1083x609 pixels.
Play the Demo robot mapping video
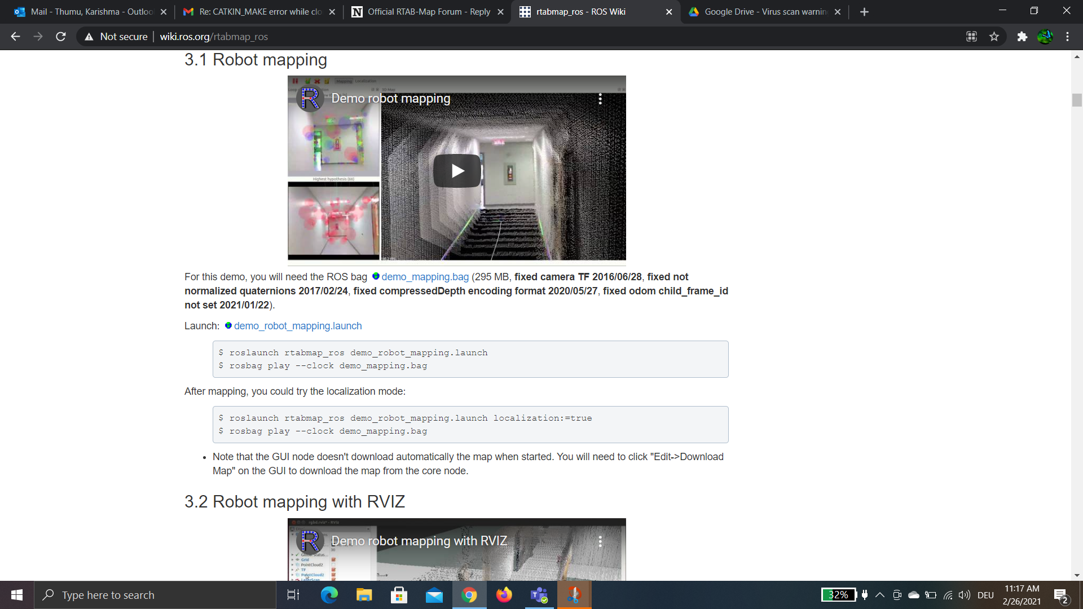pyautogui.click(x=457, y=171)
